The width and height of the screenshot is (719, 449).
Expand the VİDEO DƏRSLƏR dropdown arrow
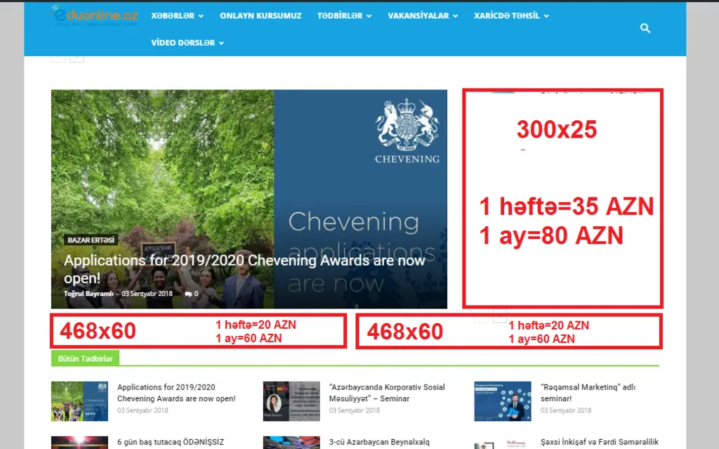coord(221,43)
